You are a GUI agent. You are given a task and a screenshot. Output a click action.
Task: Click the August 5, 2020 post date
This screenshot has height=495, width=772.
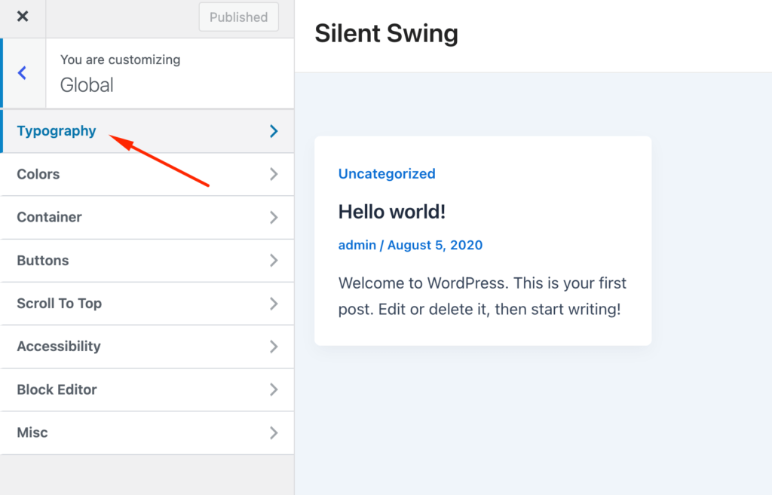coord(435,245)
